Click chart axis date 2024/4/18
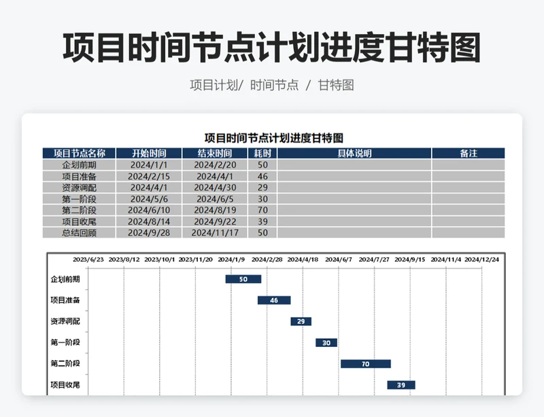544x417 pixels. pos(303,260)
